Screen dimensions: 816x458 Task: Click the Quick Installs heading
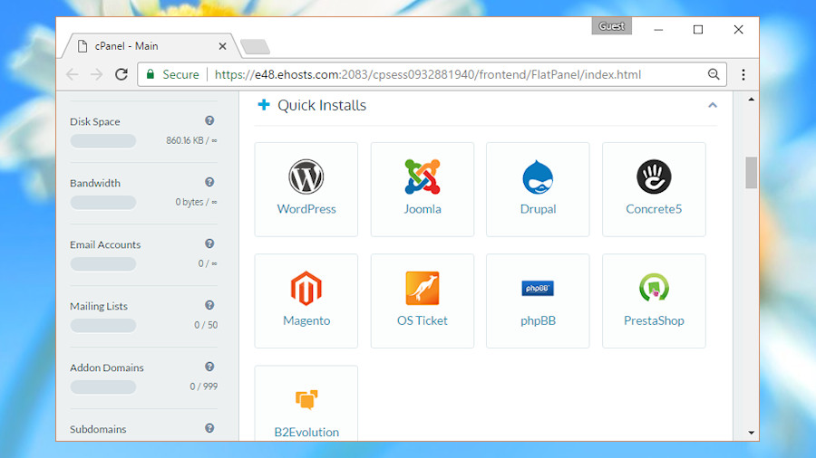click(x=322, y=105)
